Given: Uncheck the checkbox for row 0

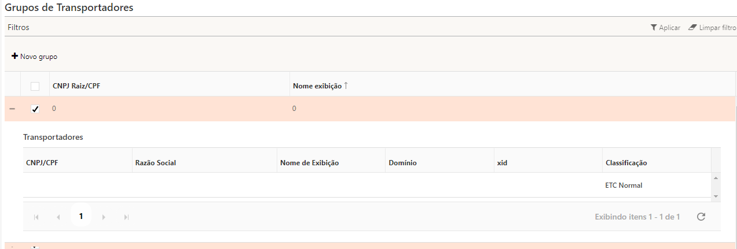Looking at the screenshot, I should point(35,109).
